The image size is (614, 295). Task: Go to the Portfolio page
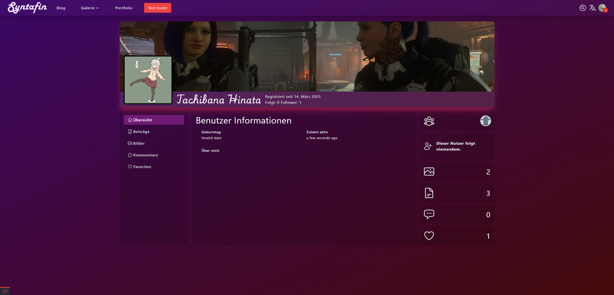pyautogui.click(x=124, y=8)
